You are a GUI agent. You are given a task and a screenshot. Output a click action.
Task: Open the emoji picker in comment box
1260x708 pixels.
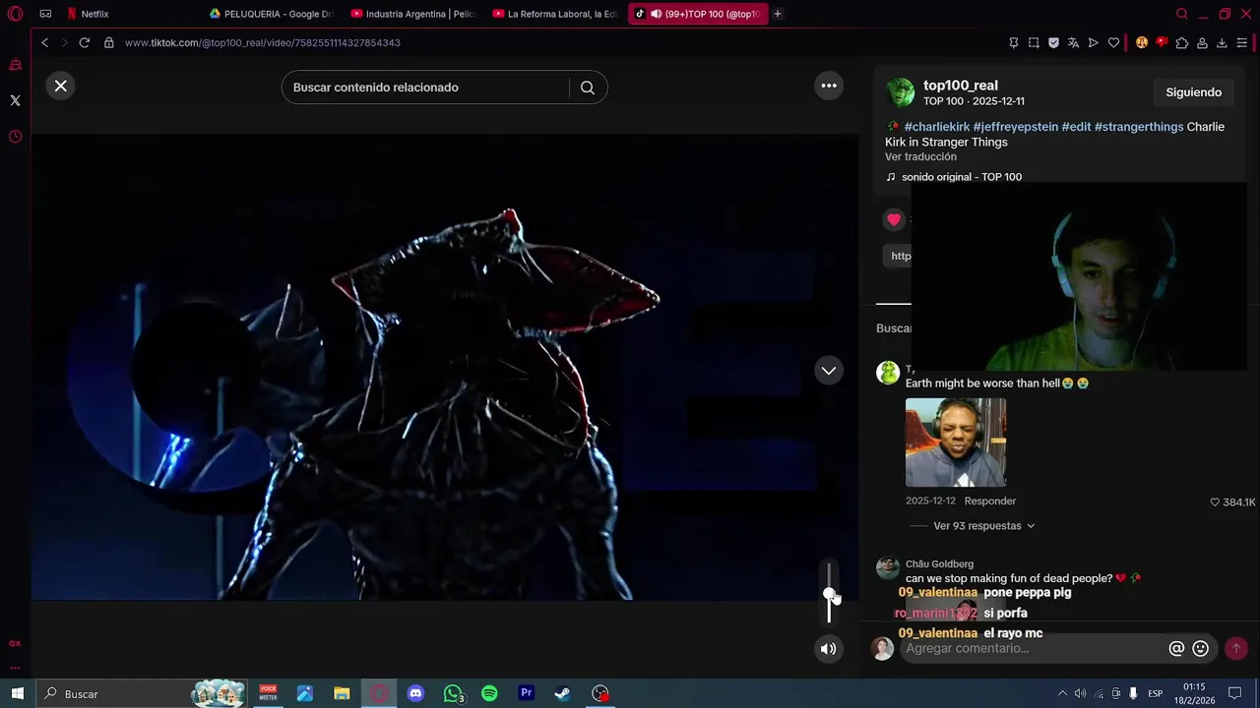[x=1200, y=648]
